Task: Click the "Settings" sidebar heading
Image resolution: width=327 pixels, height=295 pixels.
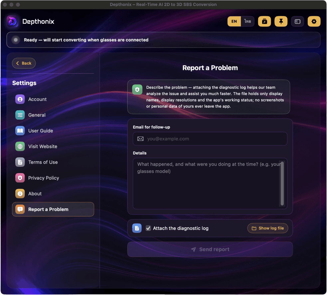Action: click(x=24, y=83)
